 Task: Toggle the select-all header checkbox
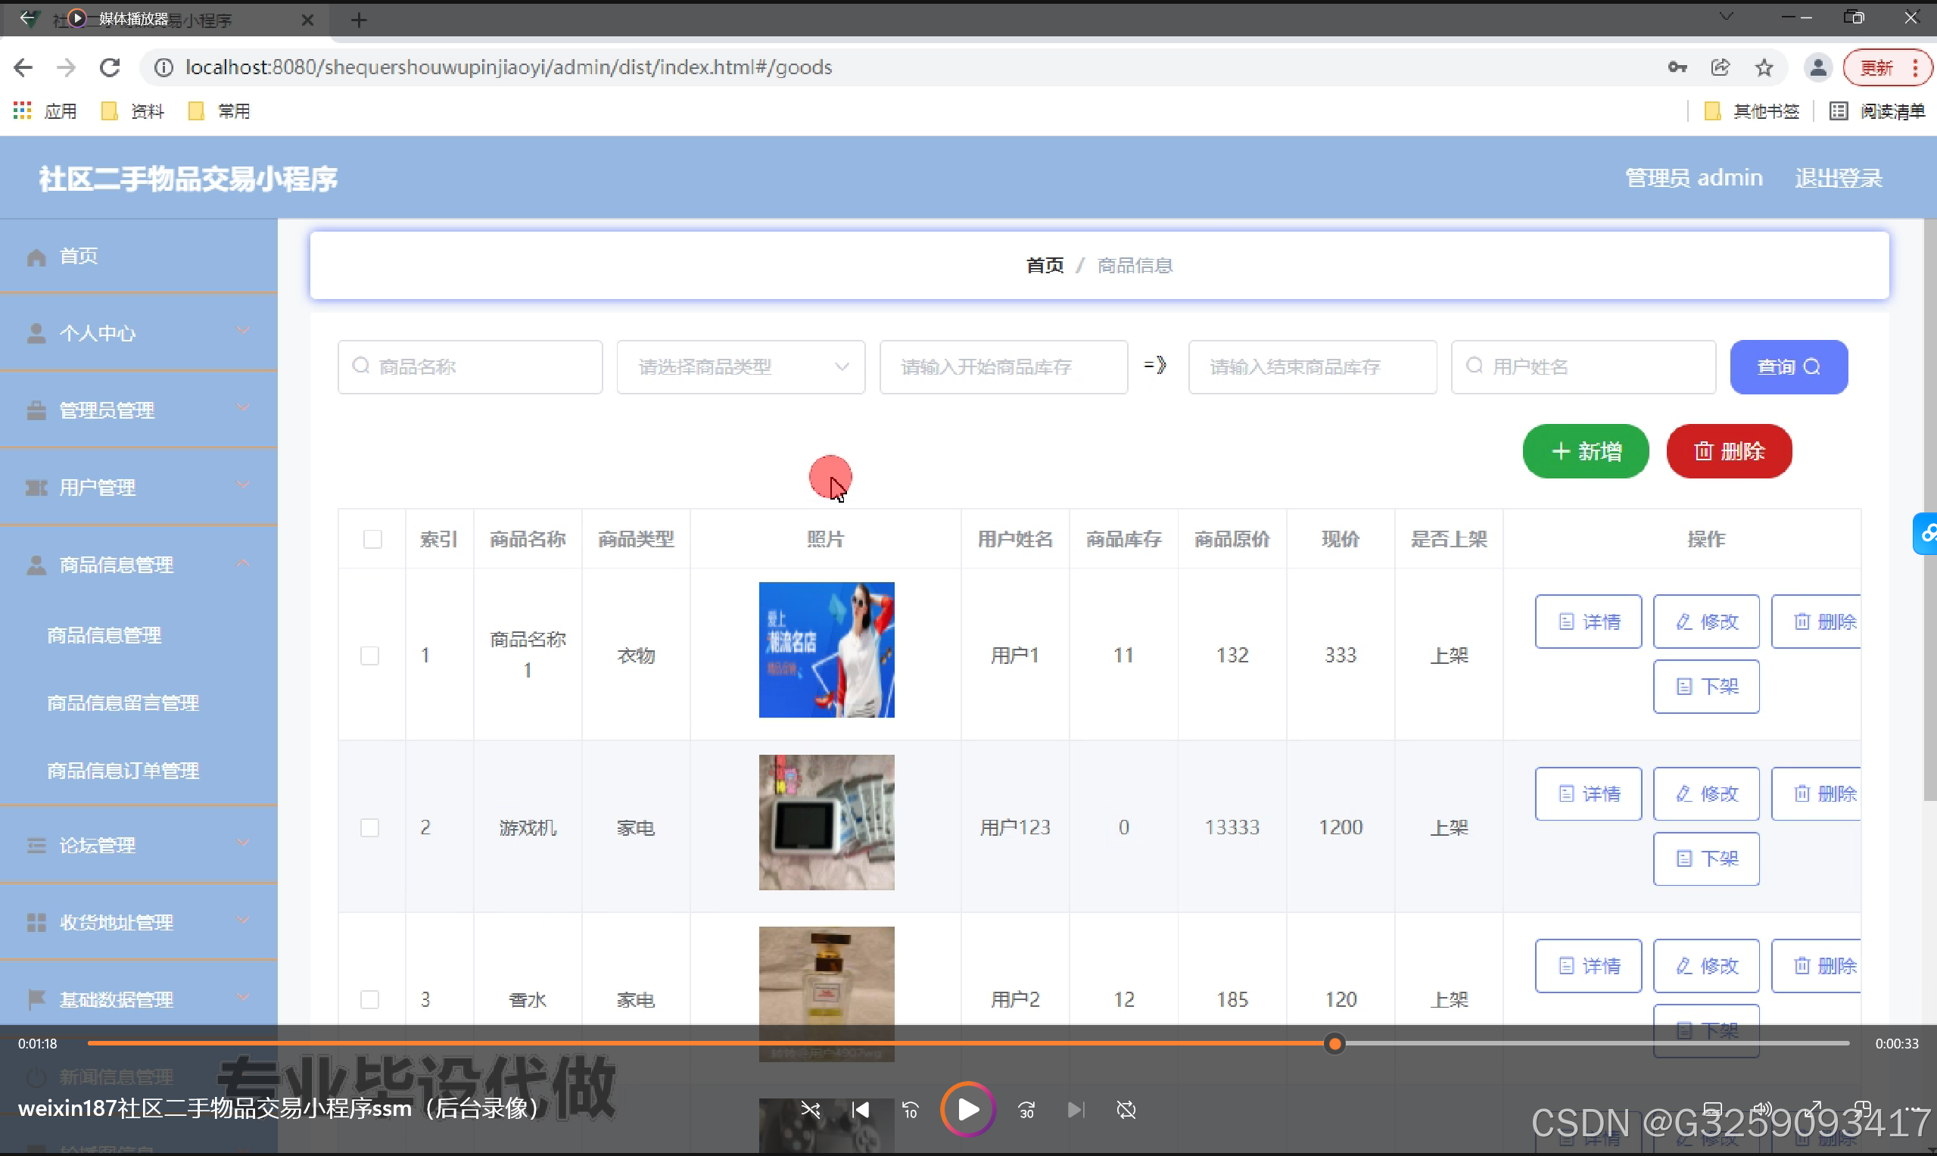tap(372, 539)
